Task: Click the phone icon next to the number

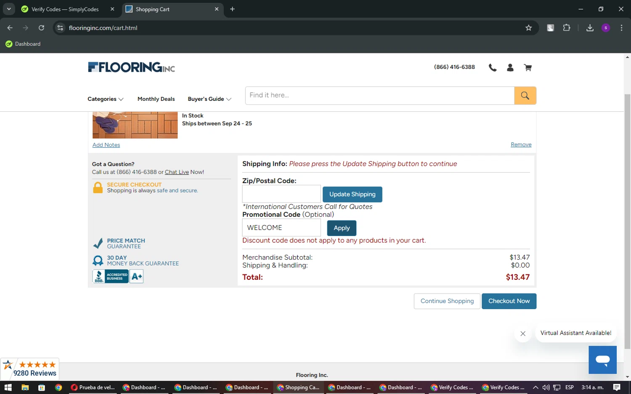Action: tap(492, 68)
